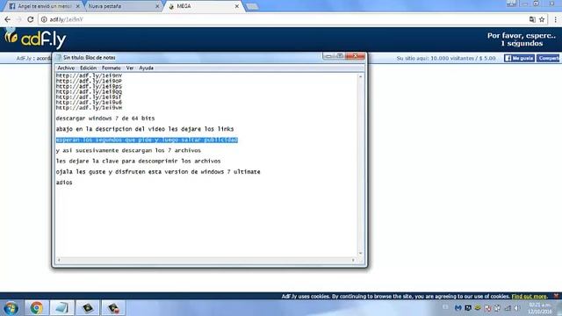Viewport: 562px width, 316px height.
Task: Dismiss the cookie notice with red X
Action: 556,296
